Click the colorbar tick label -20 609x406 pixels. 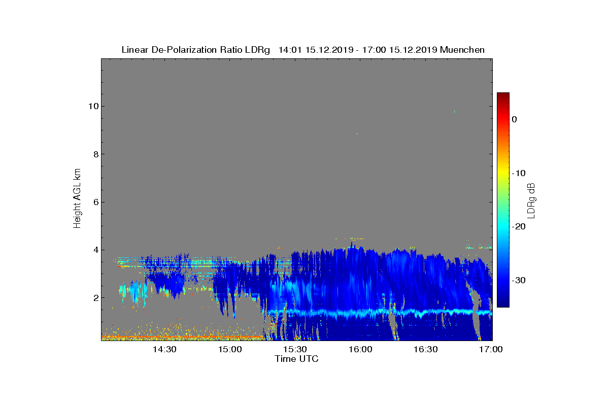coord(519,227)
